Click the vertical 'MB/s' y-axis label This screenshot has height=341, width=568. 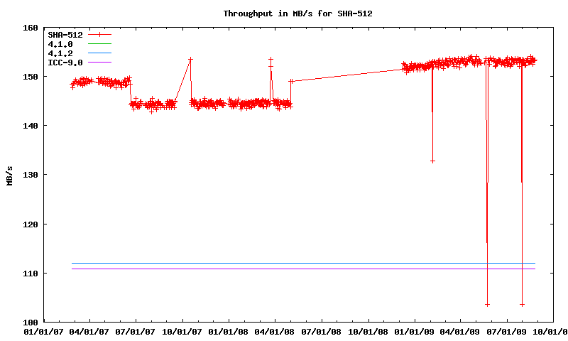(10, 175)
